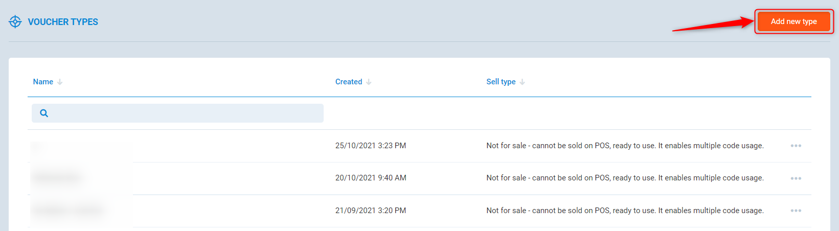The width and height of the screenshot is (839, 231).
Task: Click the sell type text in the third row
Action: click(625, 211)
